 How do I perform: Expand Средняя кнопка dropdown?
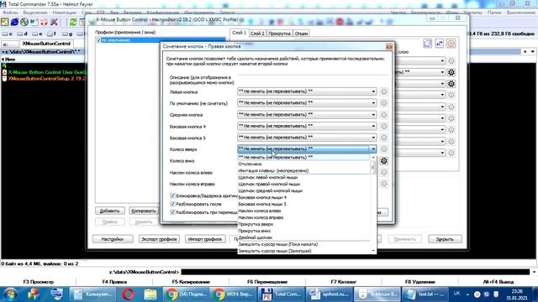(373, 114)
